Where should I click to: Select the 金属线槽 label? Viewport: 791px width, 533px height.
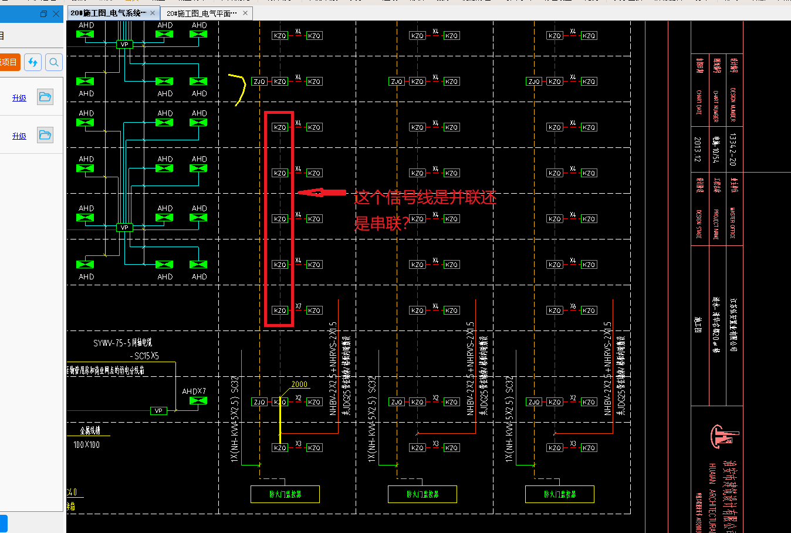(90, 431)
